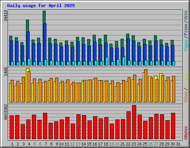Screen dimensions: 190x148
Task: Click x-axis day label 23
Action: (x=134, y=144)
